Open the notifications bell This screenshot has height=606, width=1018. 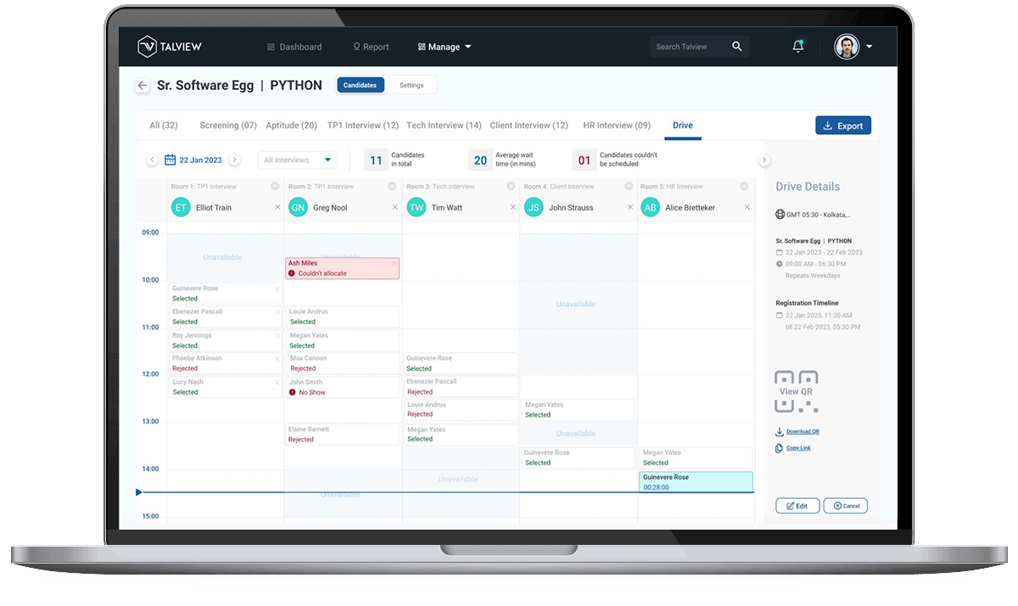click(797, 47)
